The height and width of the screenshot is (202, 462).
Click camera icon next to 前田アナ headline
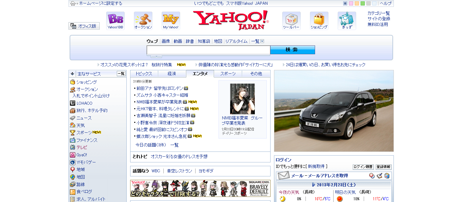(186, 88)
